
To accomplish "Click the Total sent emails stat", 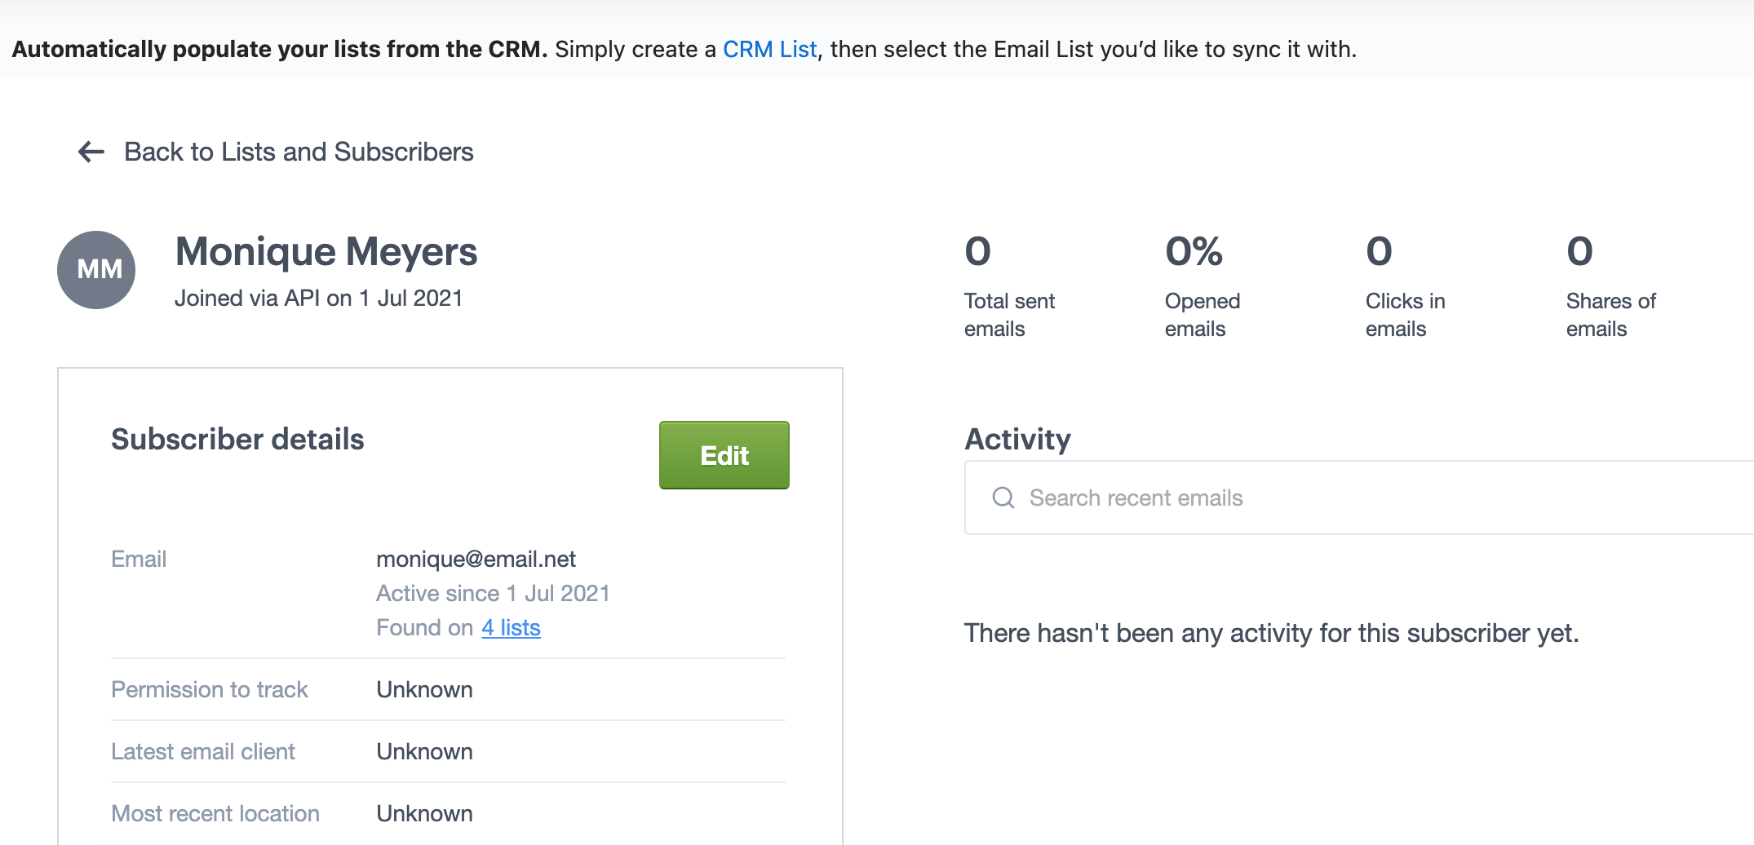I will tap(1010, 285).
